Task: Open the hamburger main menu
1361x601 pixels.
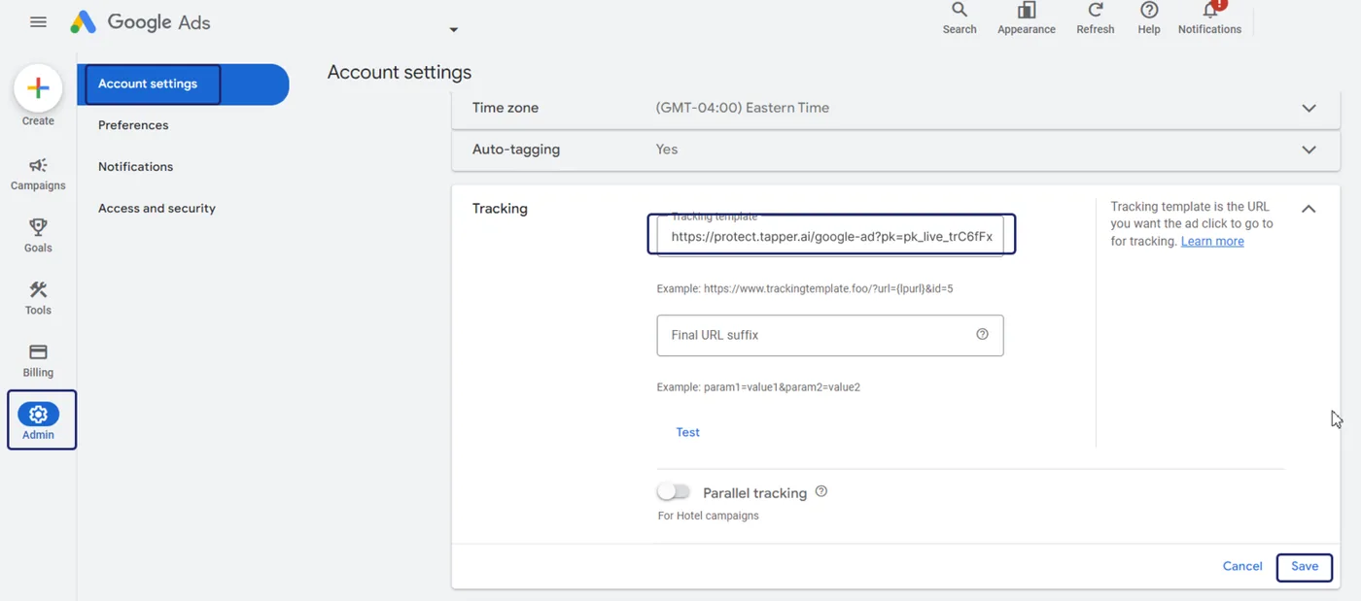Action: (x=38, y=21)
